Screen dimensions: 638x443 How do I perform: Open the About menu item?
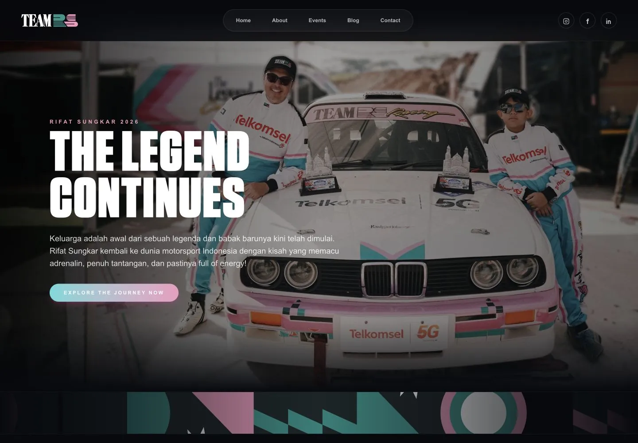point(280,20)
